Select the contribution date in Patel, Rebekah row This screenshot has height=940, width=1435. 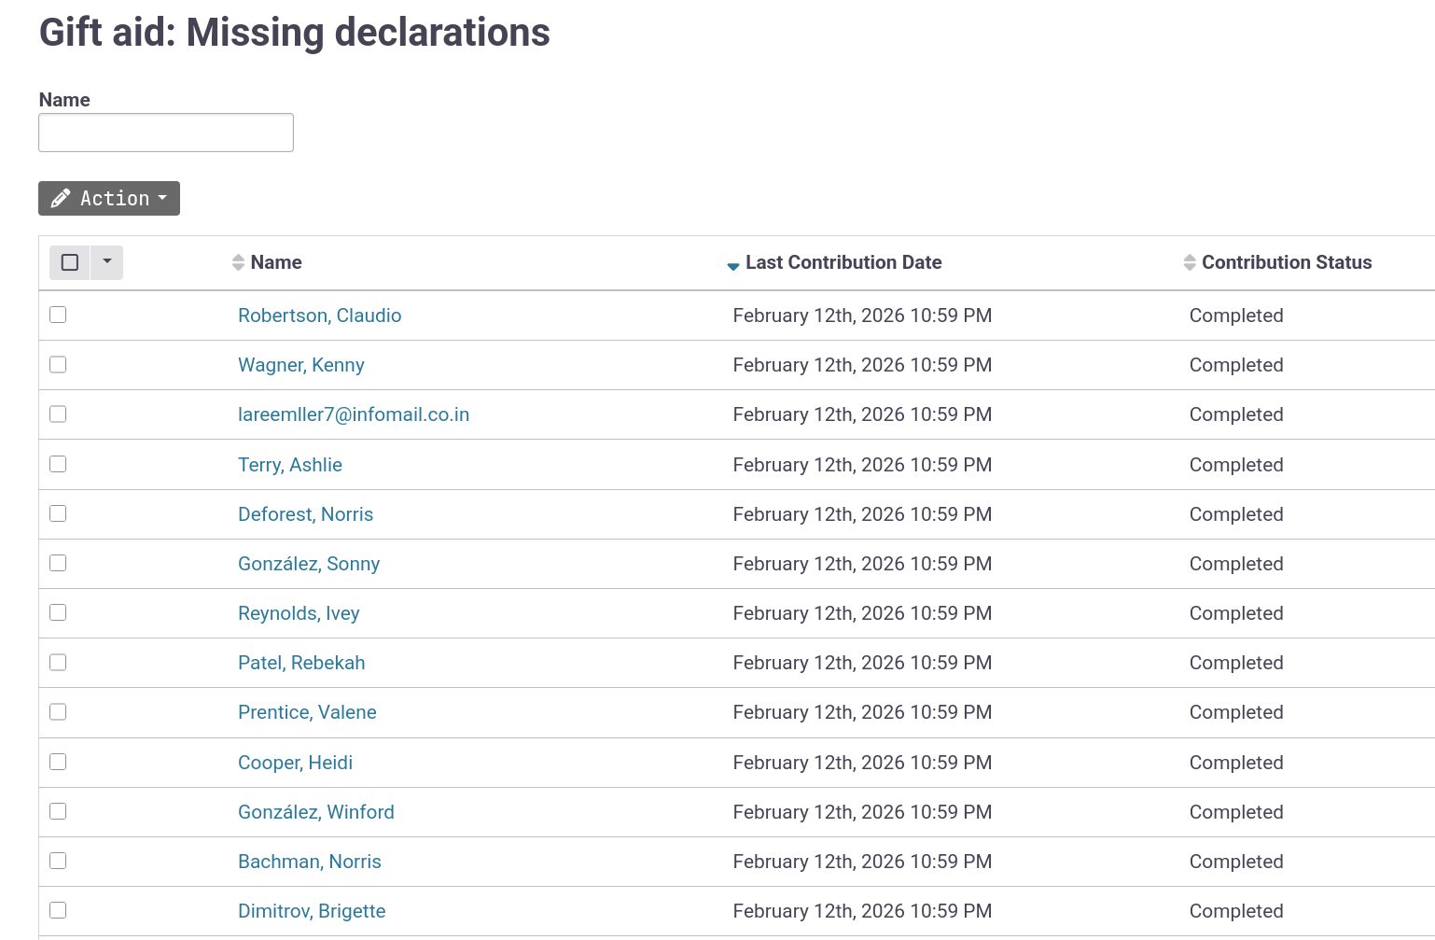click(x=862, y=663)
